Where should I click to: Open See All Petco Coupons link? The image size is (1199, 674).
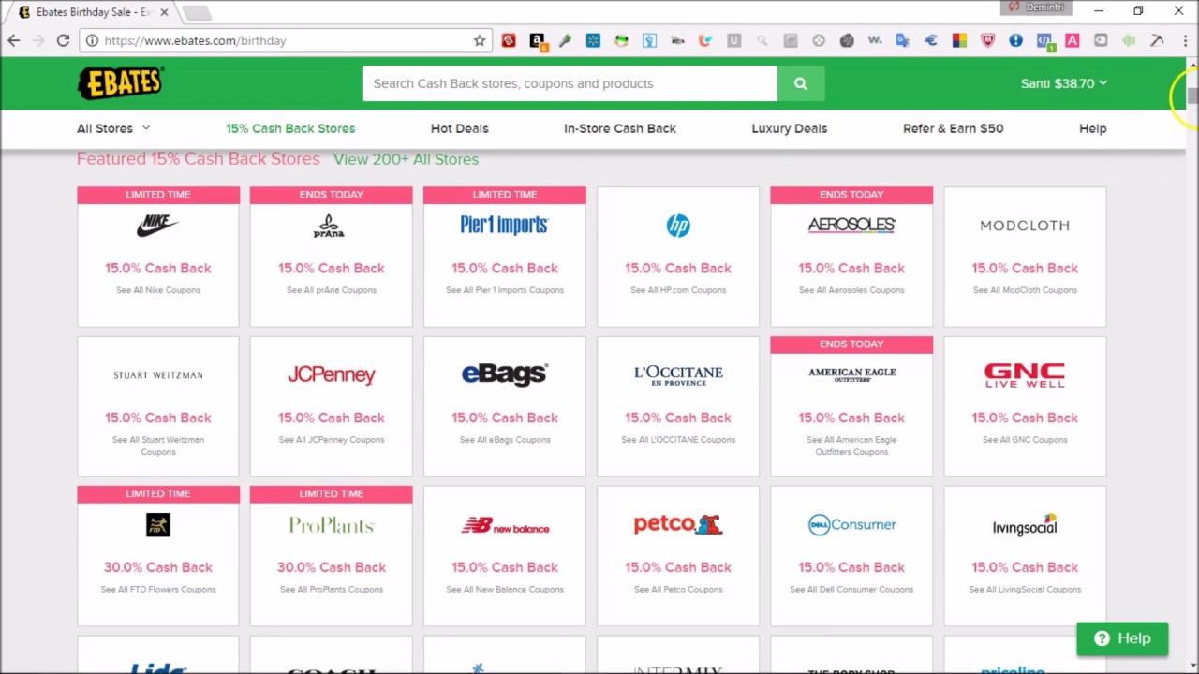tap(678, 590)
